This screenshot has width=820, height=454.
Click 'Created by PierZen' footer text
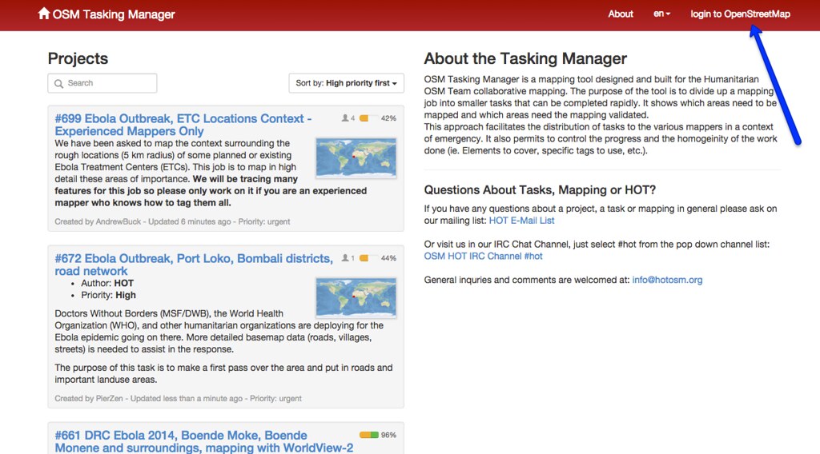click(x=89, y=399)
